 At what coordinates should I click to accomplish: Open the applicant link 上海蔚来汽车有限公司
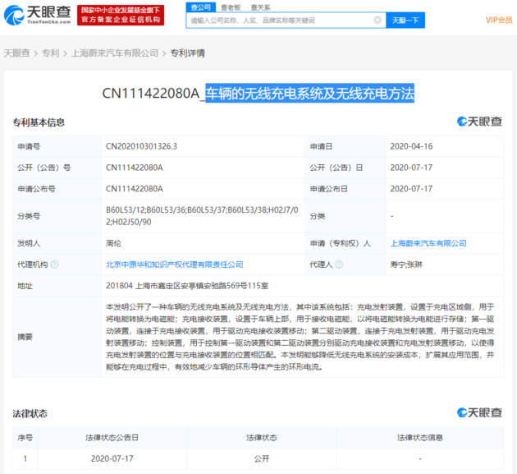(x=428, y=243)
